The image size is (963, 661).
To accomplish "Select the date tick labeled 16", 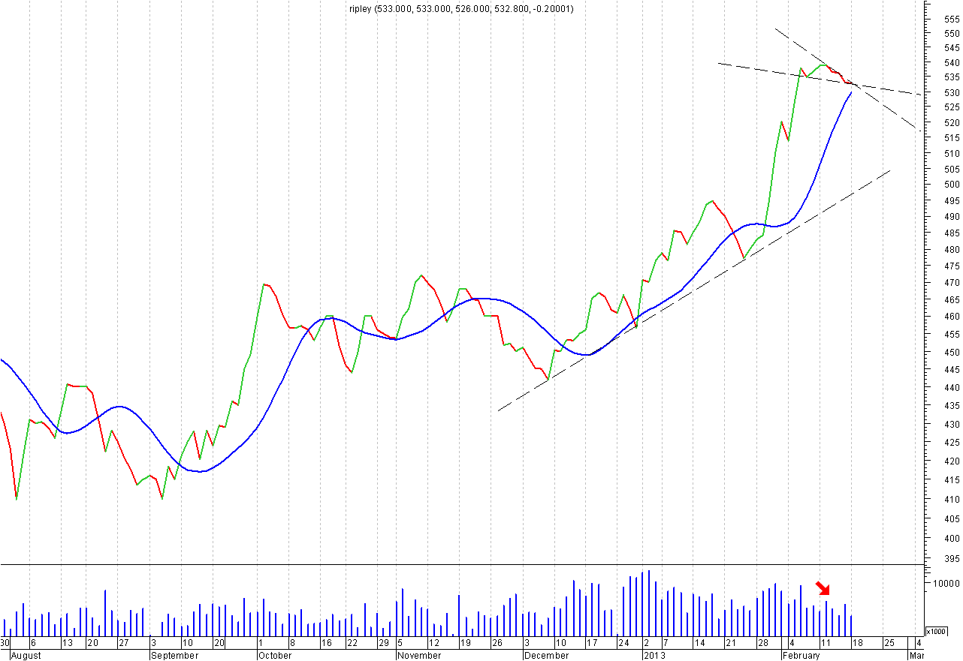I will pyautogui.click(x=327, y=643).
